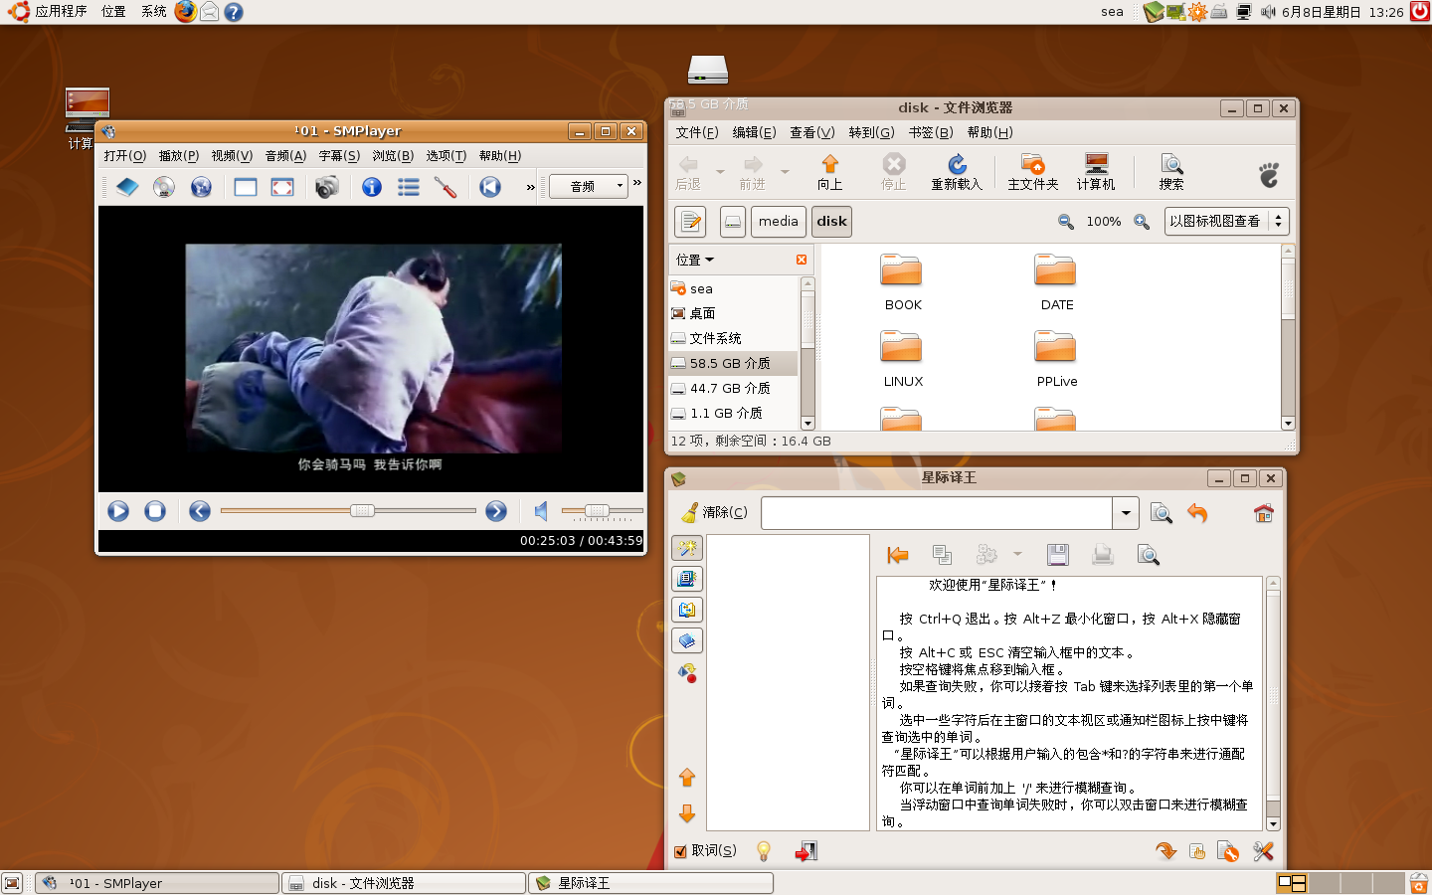Click the home house icon in 星际译王
1432x895 pixels.
[1264, 513]
